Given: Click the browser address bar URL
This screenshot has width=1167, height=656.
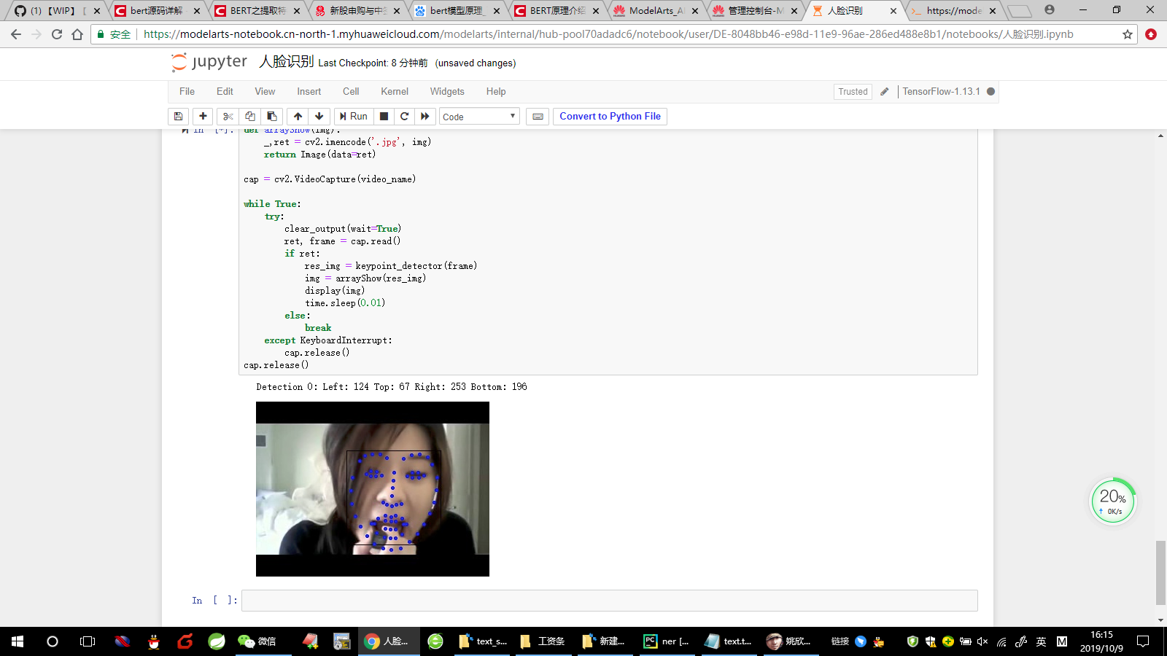Looking at the screenshot, I should pos(608,34).
